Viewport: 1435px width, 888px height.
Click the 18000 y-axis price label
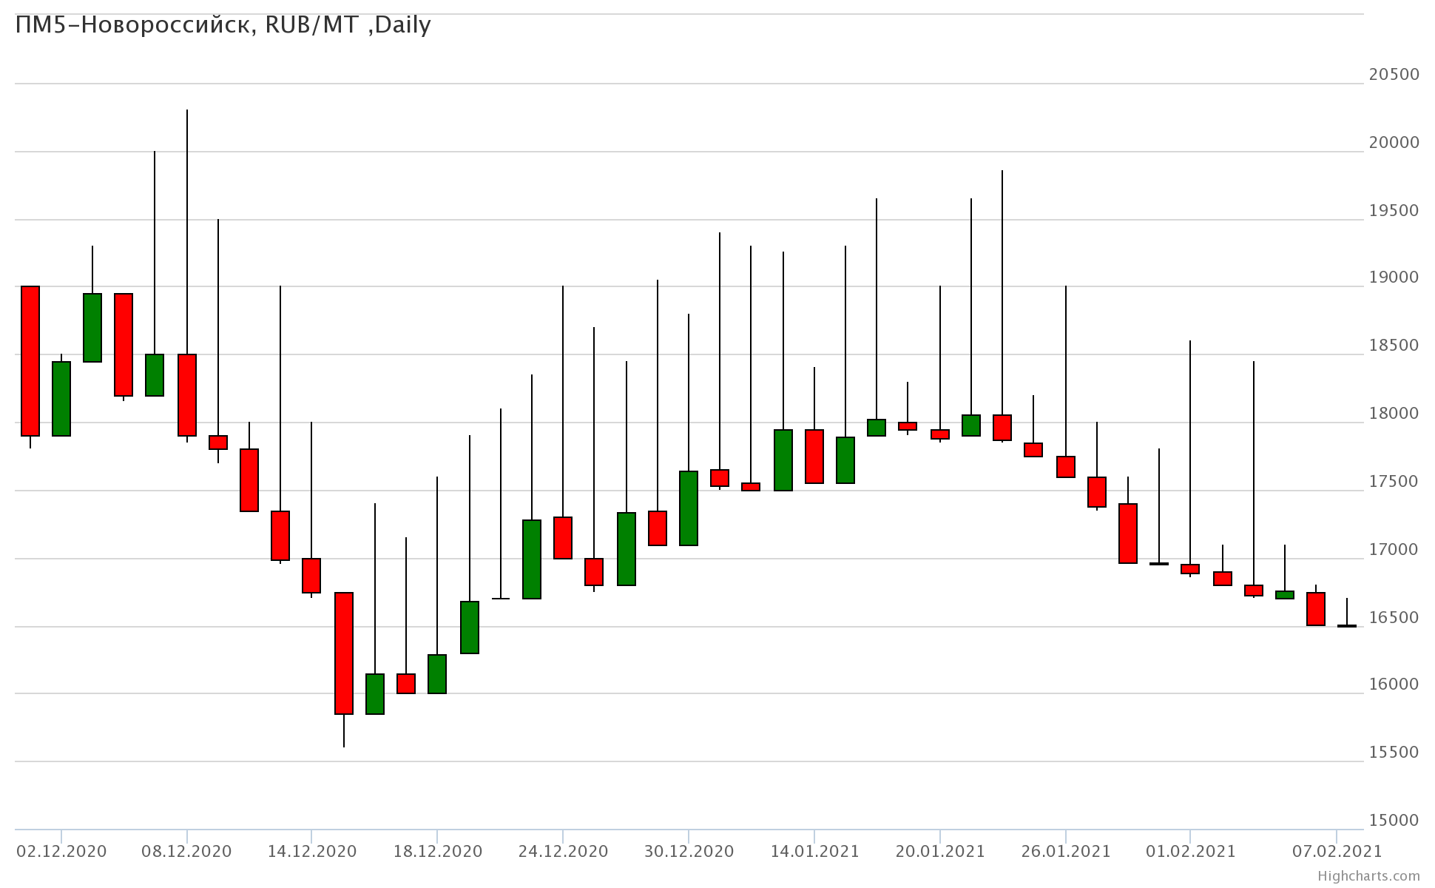pyautogui.click(x=1394, y=413)
